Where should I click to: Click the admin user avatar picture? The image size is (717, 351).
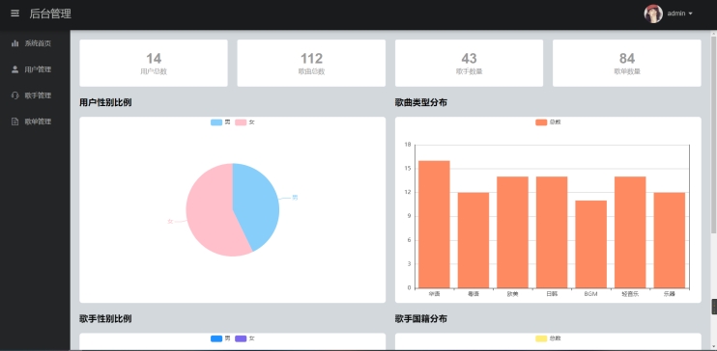[653, 13]
